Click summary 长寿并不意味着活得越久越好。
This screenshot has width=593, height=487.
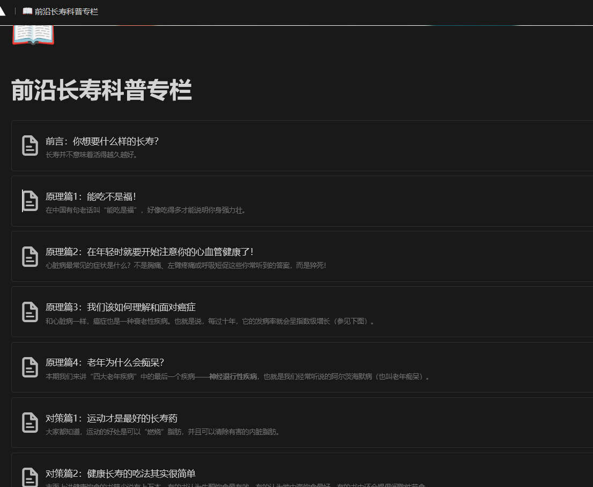(x=92, y=155)
